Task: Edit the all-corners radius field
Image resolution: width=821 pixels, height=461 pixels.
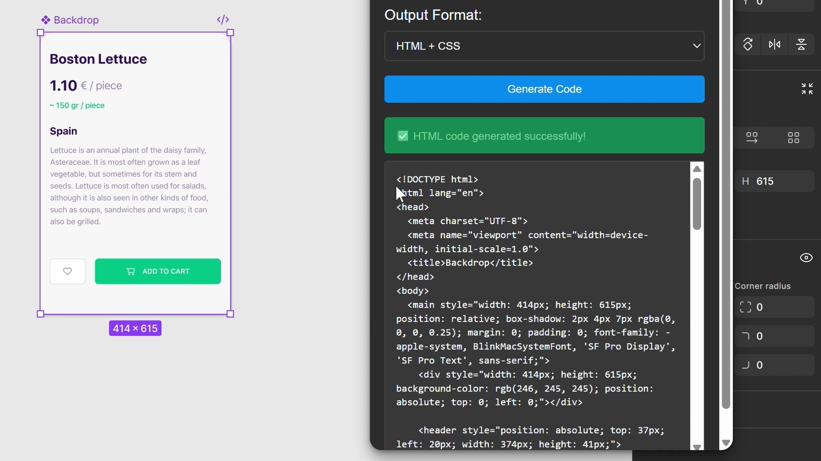Action: click(775, 307)
